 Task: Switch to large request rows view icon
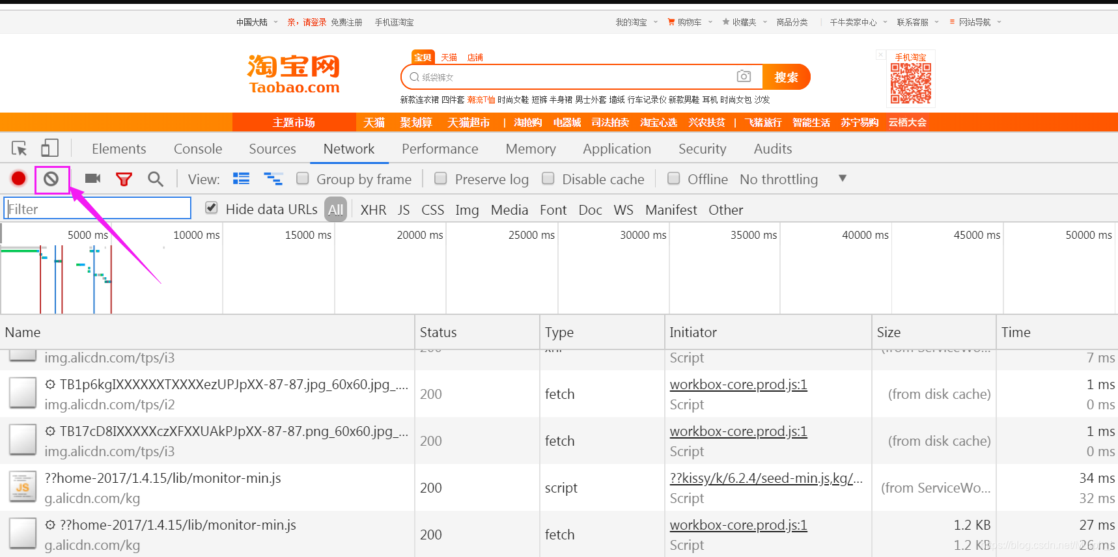242,178
